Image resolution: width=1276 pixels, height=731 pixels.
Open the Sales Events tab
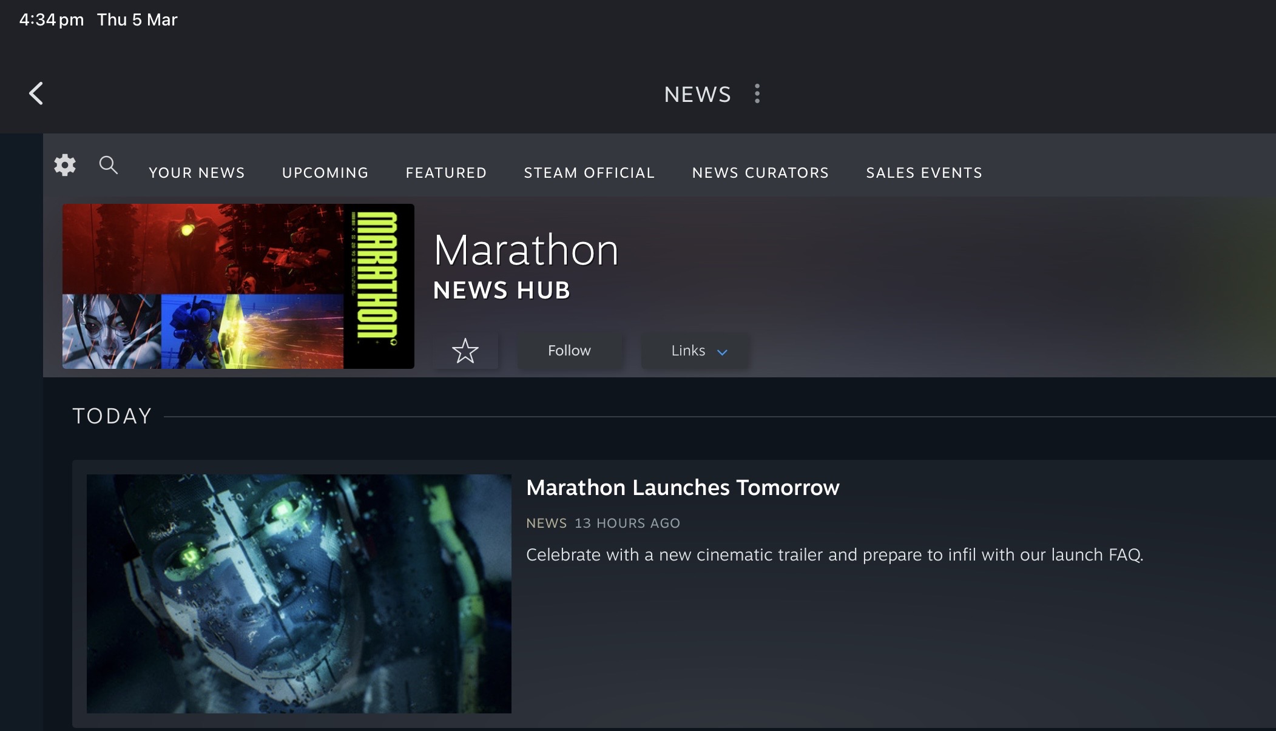(x=924, y=173)
